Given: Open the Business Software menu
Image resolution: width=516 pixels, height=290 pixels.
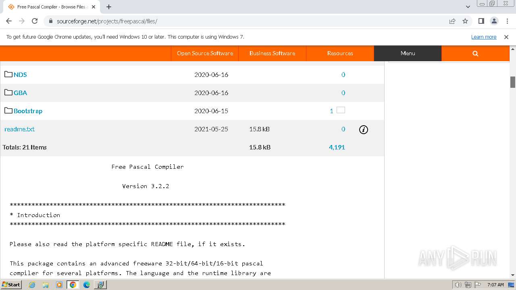Looking at the screenshot, I should tap(272, 53).
